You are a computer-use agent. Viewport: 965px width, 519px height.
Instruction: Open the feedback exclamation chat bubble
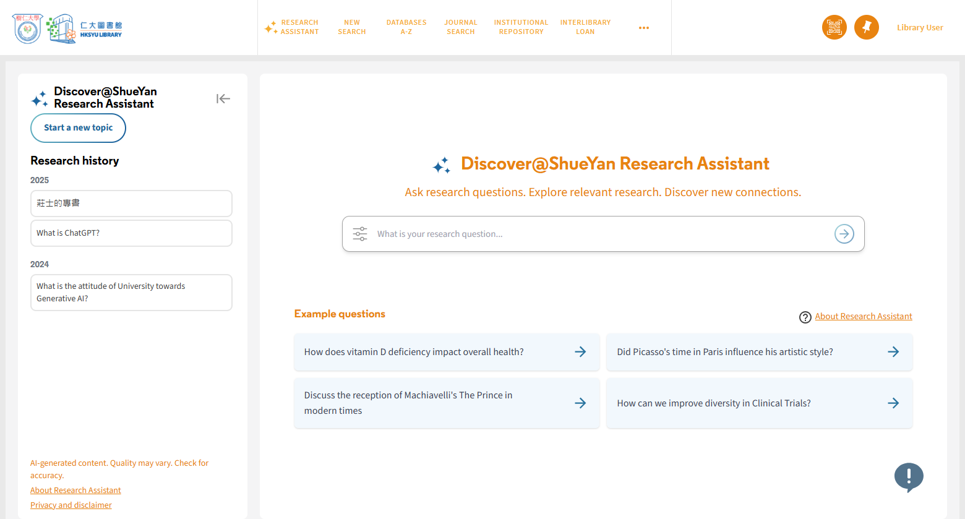point(908,477)
